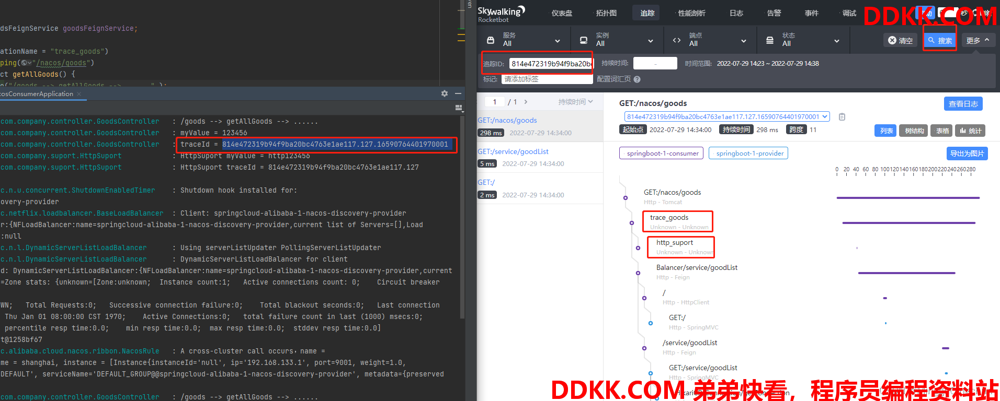Click the 'myValue = 123456' log line
The height and width of the screenshot is (401, 1000).
214,133
